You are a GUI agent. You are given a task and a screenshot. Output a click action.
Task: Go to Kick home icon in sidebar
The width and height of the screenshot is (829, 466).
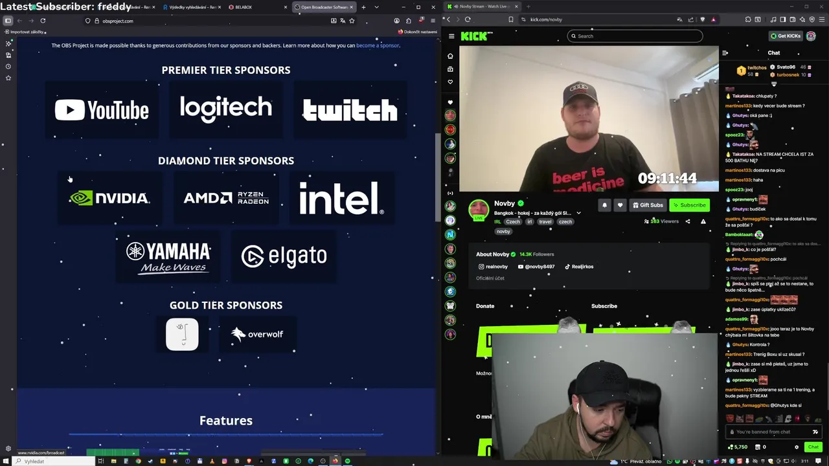(450, 56)
